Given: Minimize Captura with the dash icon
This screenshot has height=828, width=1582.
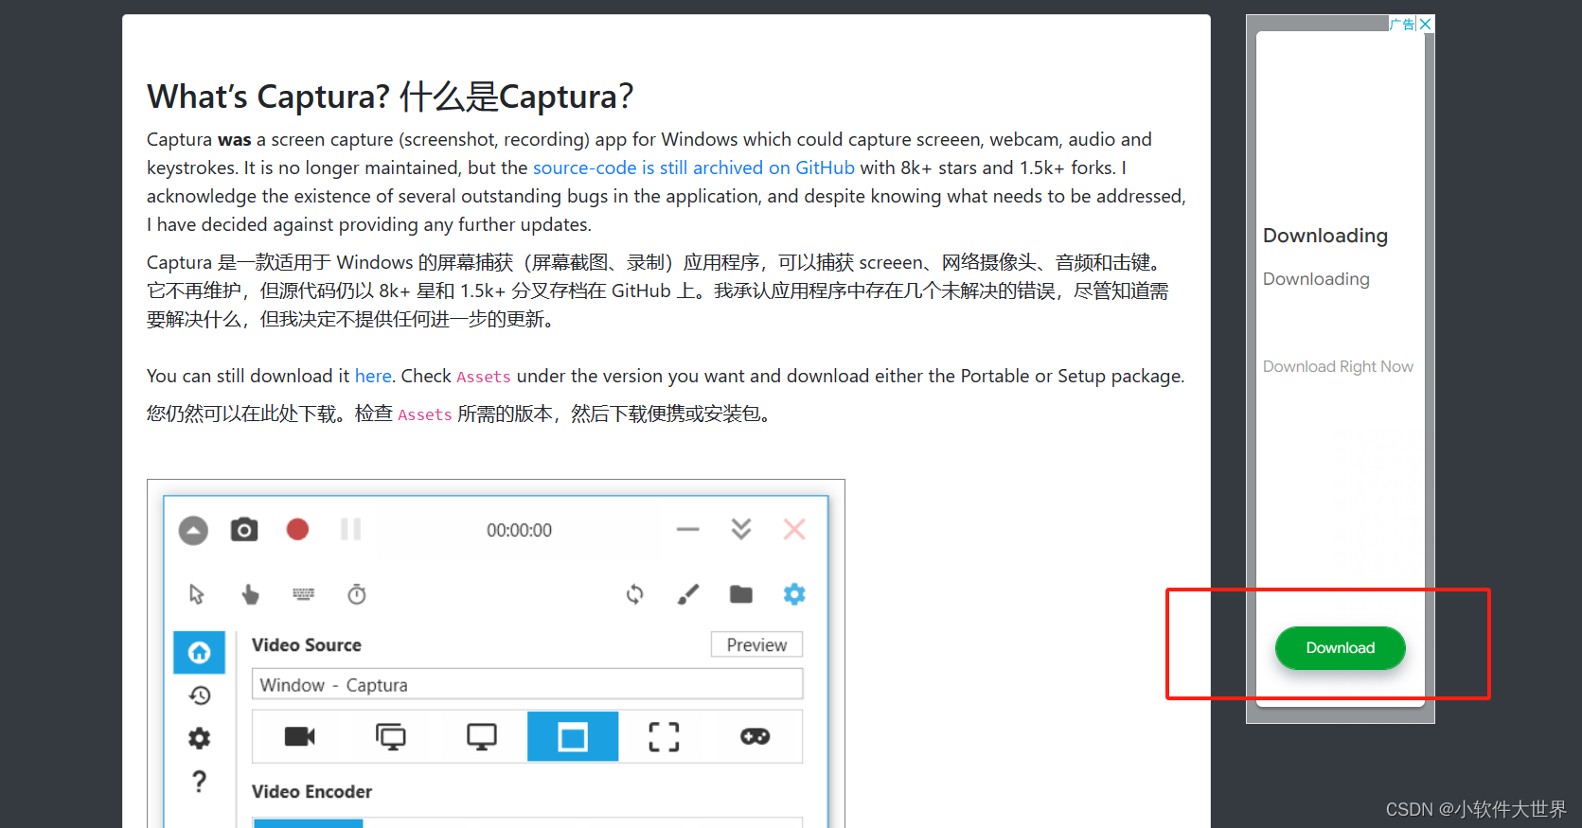Looking at the screenshot, I should coord(688,530).
